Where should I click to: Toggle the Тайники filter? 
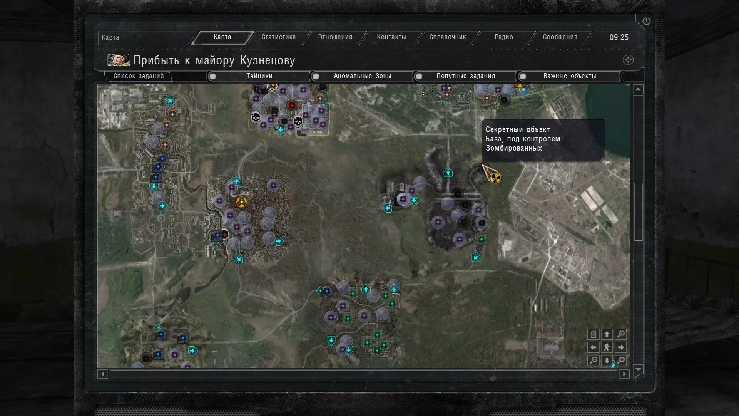coord(213,76)
